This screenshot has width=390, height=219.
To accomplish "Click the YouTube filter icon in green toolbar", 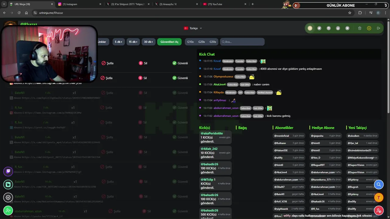I will [338, 28].
